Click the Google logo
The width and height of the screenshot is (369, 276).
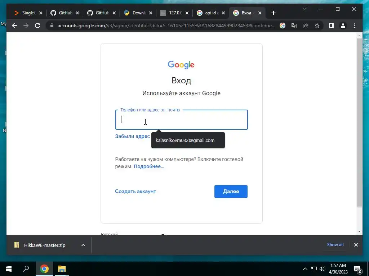181,65
